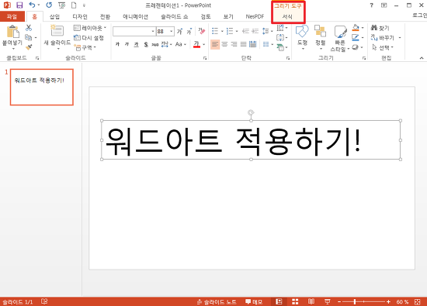The width and height of the screenshot is (427, 306).
Task: Start slideshow from the quick access toolbar
Action: (x=62, y=5)
